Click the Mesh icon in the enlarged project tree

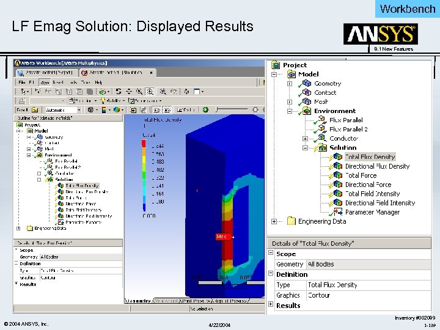[307, 101]
